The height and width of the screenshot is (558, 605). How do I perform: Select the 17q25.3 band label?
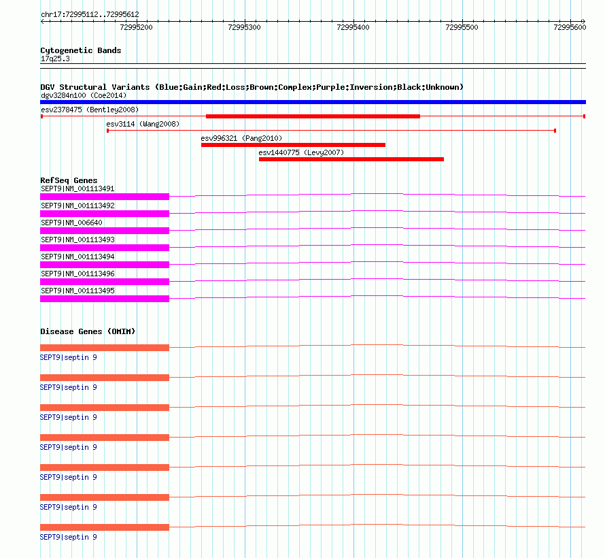55,59
